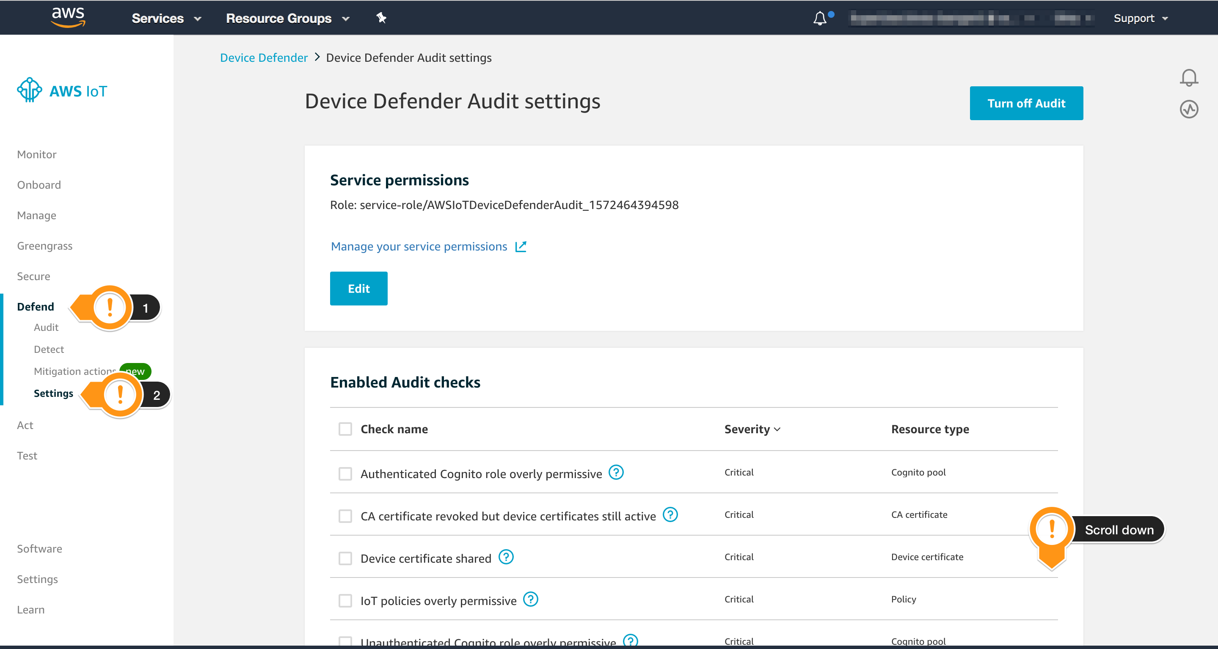Image resolution: width=1218 pixels, height=649 pixels.
Task: Click the Cognito pool cell for Authenticated role
Action: pos(918,472)
